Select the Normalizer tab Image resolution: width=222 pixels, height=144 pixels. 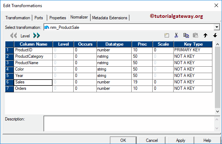(79, 17)
